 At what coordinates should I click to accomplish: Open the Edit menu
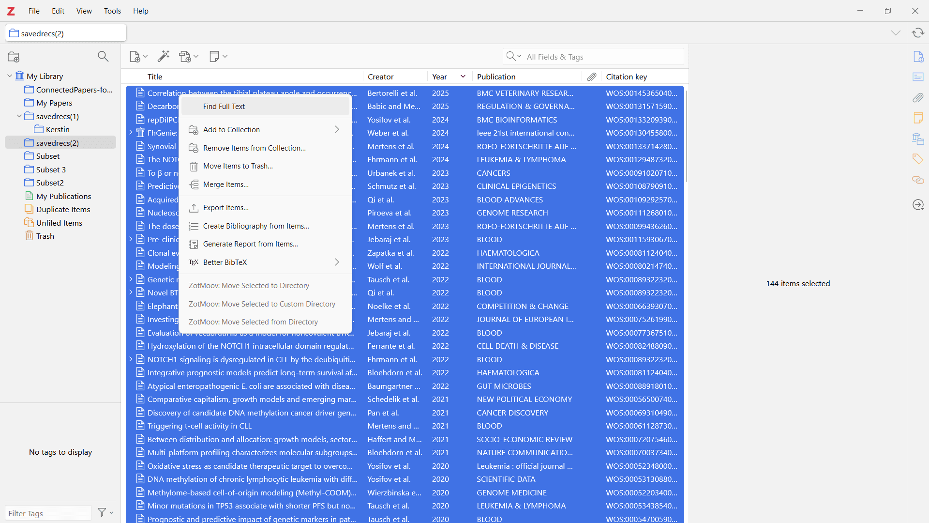[x=58, y=11]
